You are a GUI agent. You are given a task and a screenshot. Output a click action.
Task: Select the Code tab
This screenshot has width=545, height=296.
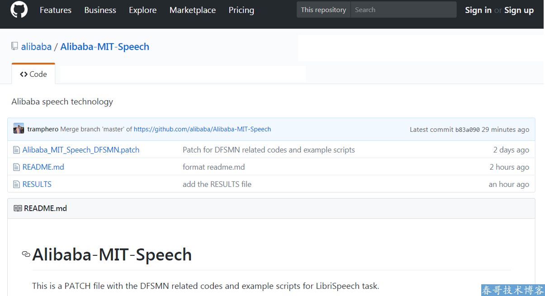pyautogui.click(x=33, y=74)
